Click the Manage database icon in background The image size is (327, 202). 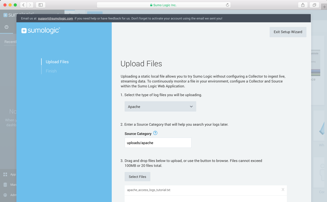(5, 185)
